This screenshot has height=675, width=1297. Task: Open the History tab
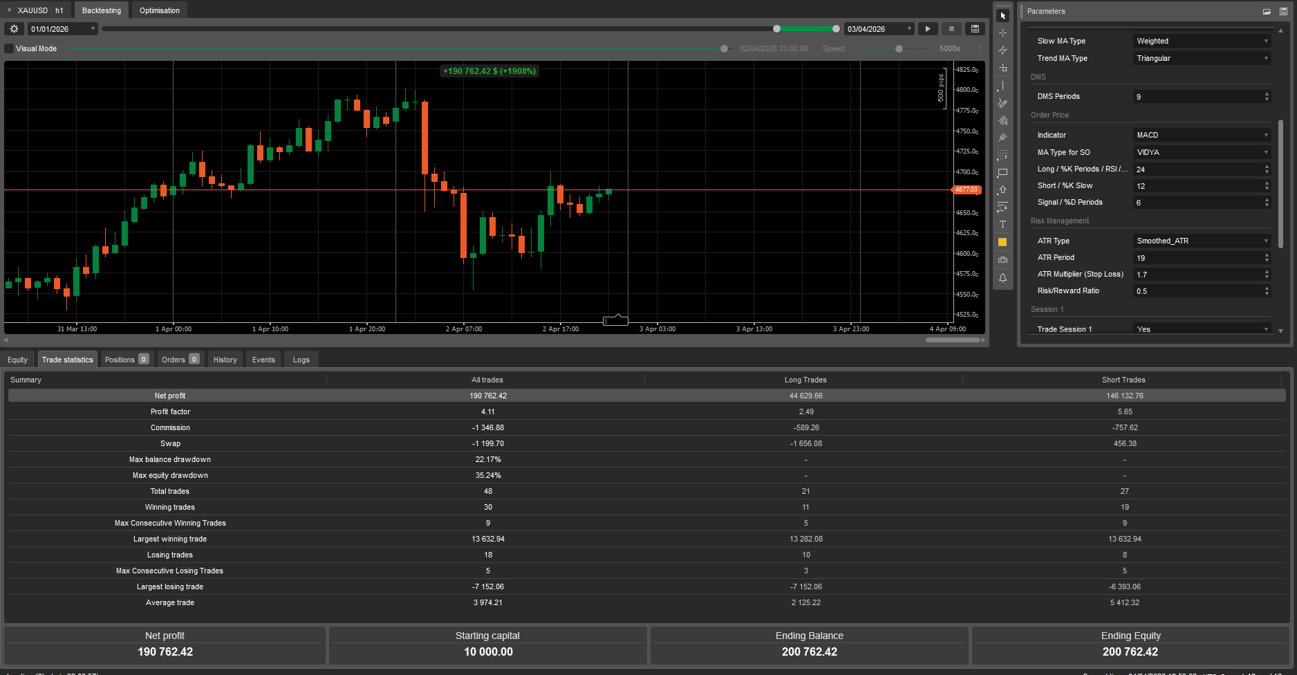click(x=225, y=360)
